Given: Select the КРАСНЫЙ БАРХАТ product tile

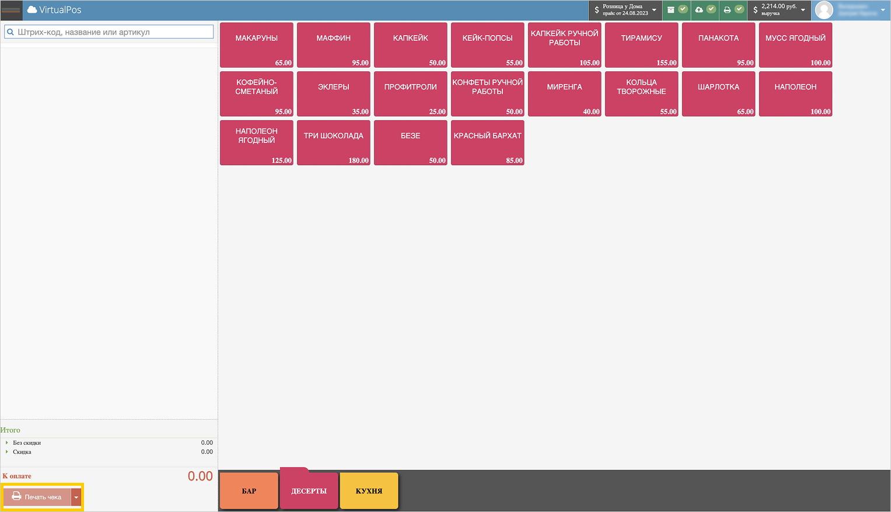Looking at the screenshot, I should pos(487,142).
